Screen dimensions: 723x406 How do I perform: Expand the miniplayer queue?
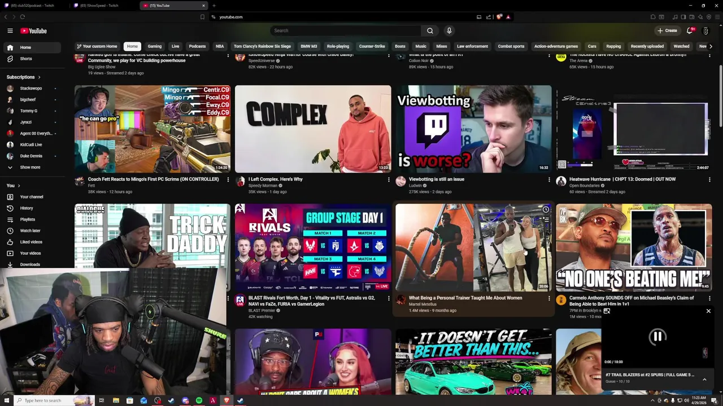click(x=704, y=379)
